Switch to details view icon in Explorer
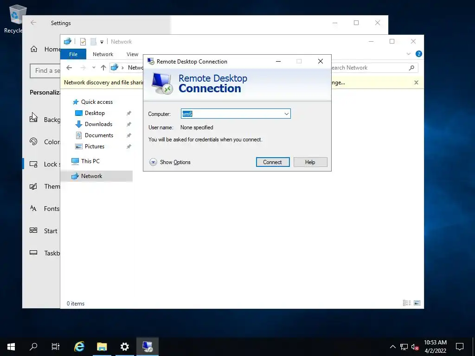 click(407, 303)
